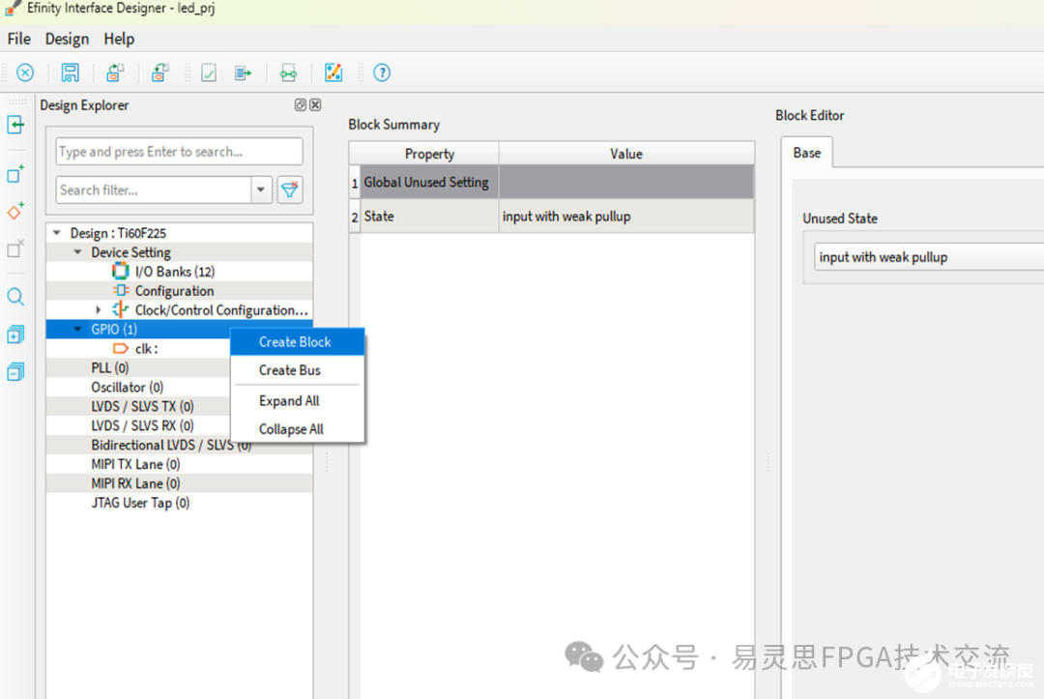Viewport: 1044px width, 699px height.
Task: Click the create bus diamond sidebar icon
Action: click(15, 211)
